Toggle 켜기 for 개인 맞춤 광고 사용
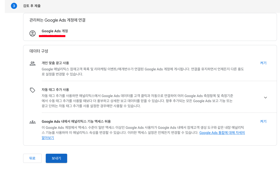This screenshot has height=171, width=280. click(263, 63)
